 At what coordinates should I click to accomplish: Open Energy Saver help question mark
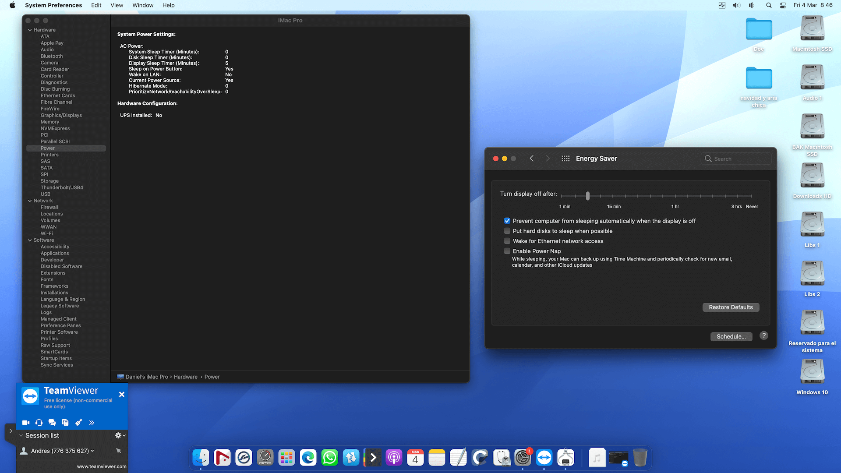click(x=764, y=335)
